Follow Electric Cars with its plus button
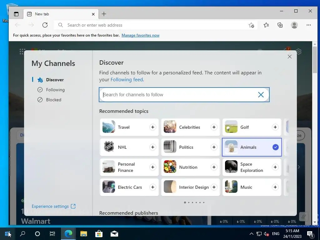The image size is (320, 240). click(x=152, y=187)
